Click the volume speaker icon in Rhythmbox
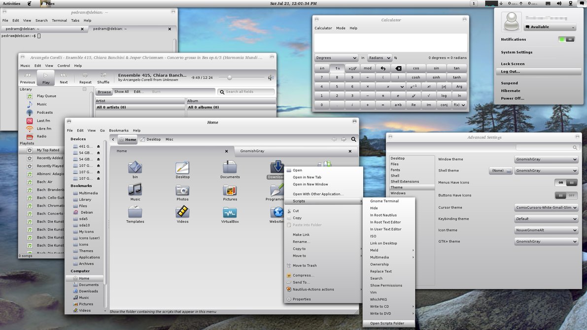The width and height of the screenshot is (587, 330). tap(271, 78)
